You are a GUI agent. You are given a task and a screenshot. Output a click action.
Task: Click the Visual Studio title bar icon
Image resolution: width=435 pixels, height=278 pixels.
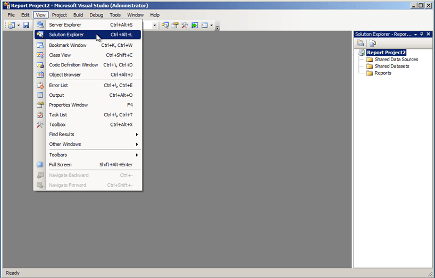(x=6, y=5)
